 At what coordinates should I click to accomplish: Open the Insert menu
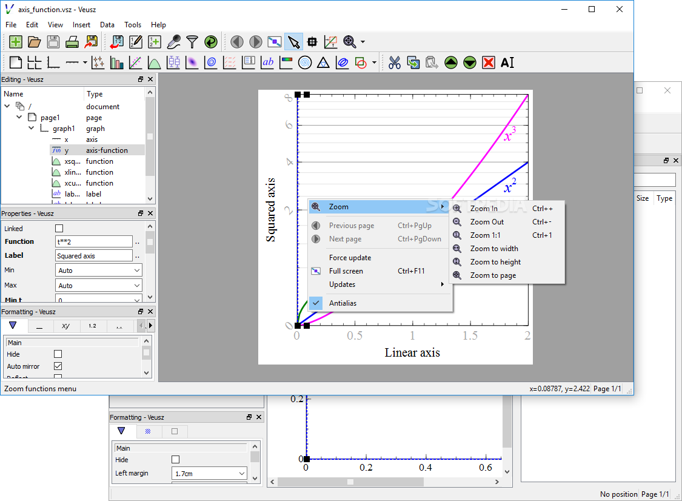pyautogui.click(x=81, y=25)
